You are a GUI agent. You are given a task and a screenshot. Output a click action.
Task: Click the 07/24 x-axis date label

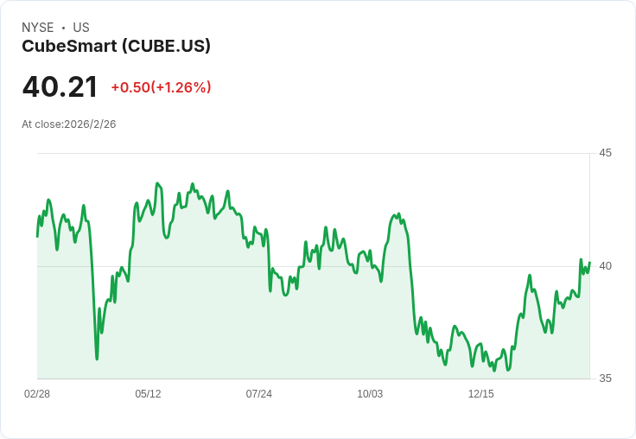258,394
